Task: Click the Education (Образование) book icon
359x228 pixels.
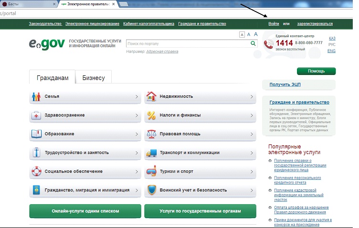Action: [37, 134]
